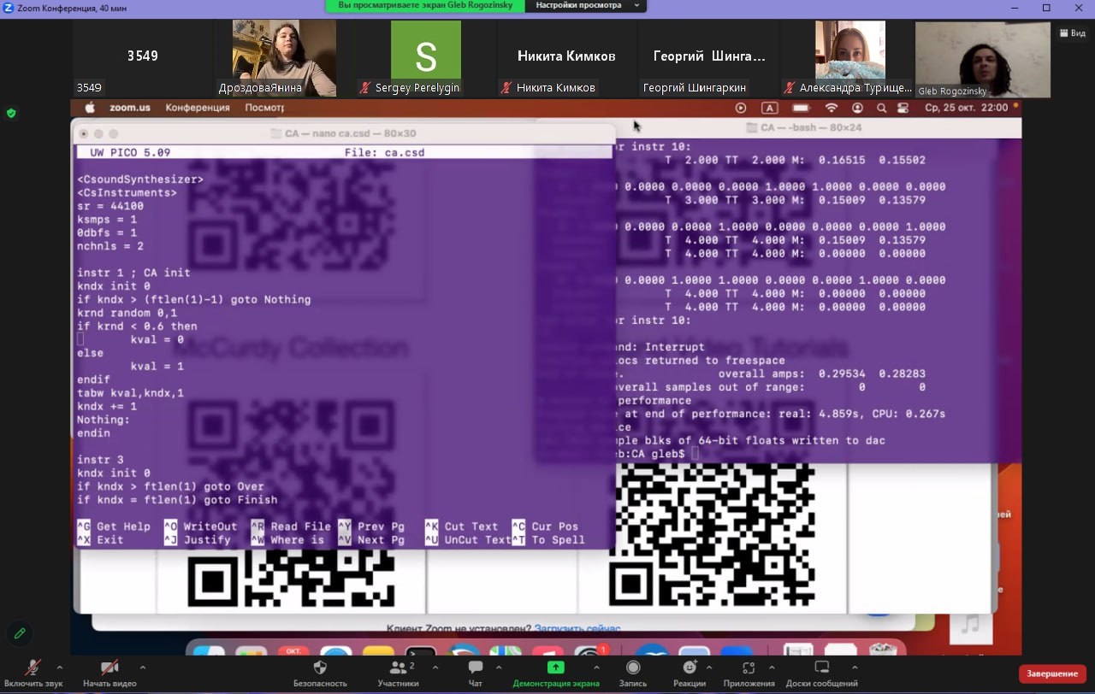Start recording with the Запись button
The width and height of the screenshot is (1095, 694).
633,668
